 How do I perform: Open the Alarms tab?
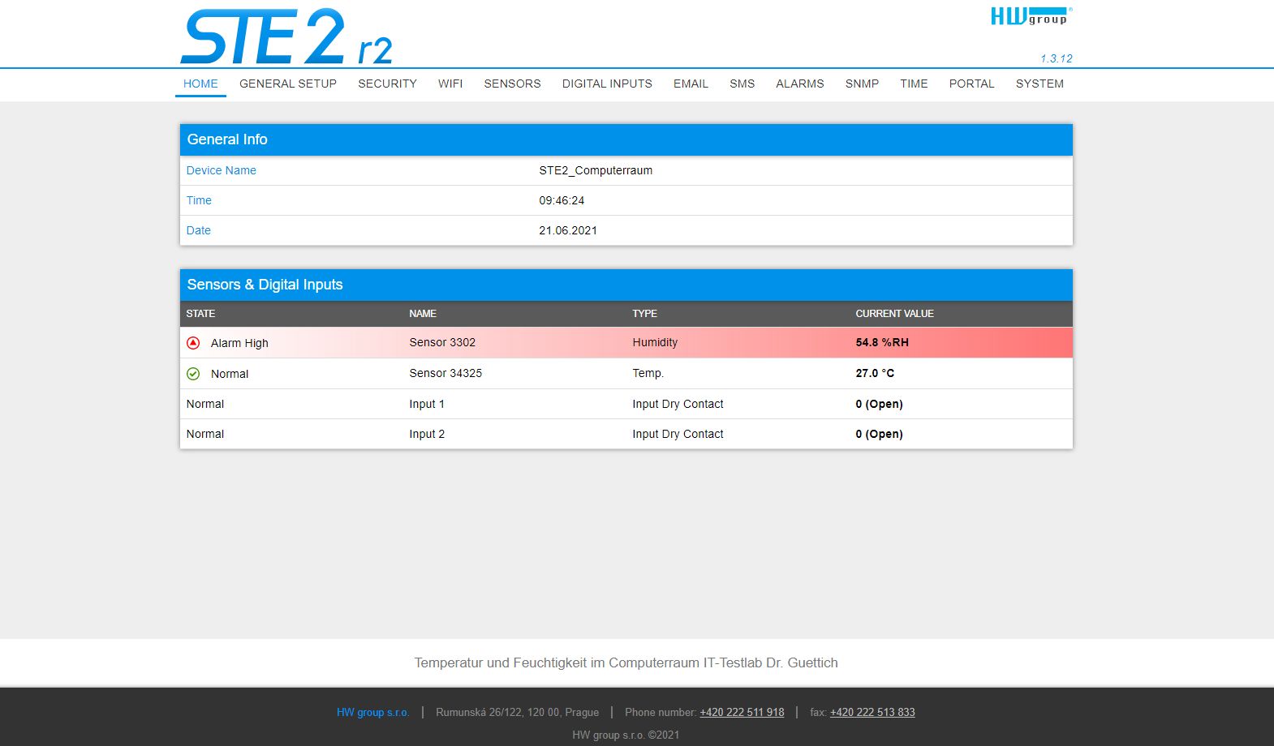[x=799, y=84]
